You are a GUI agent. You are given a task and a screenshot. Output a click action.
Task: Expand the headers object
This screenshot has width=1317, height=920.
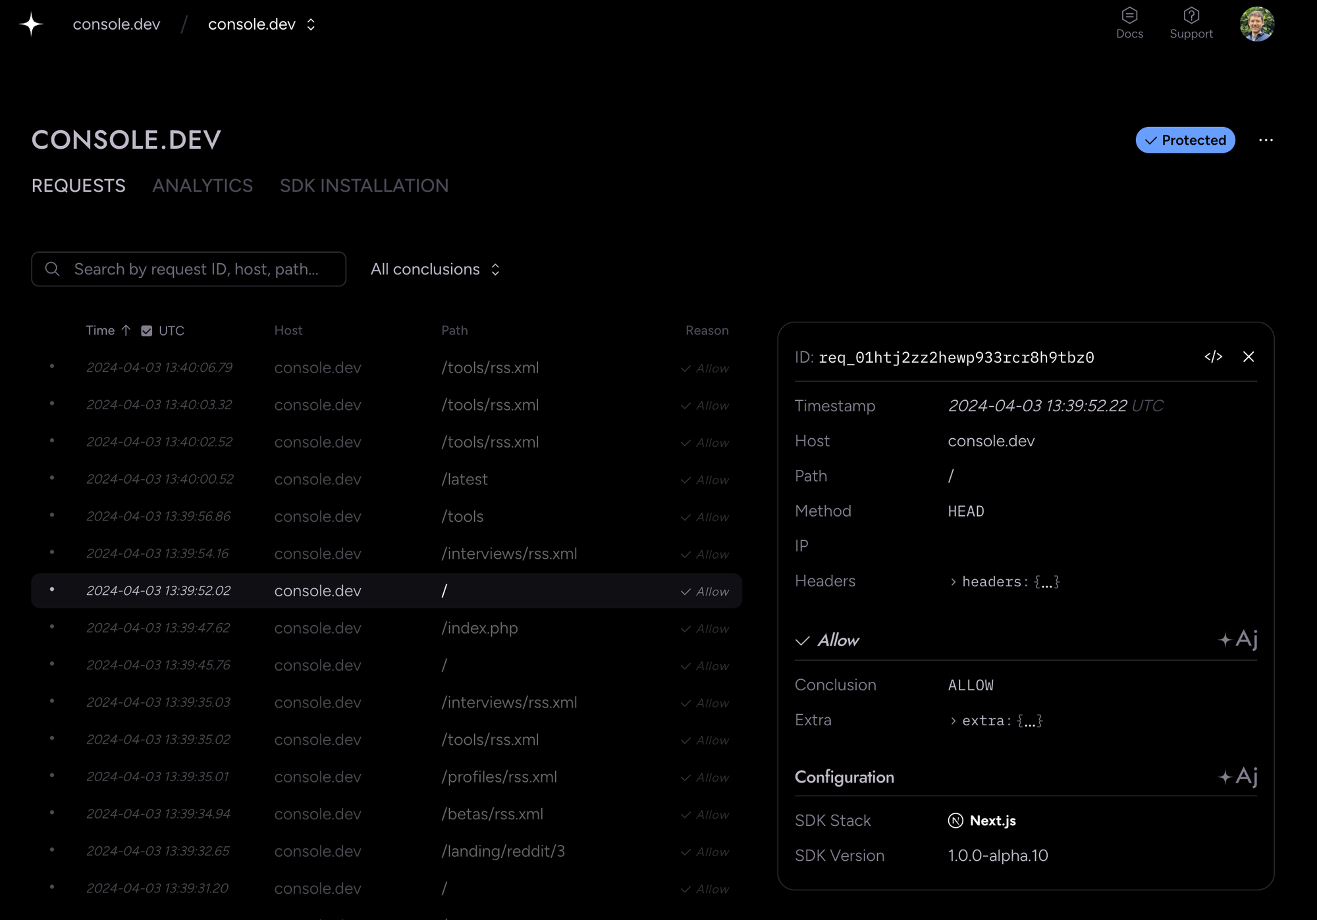(x=953, y=582)
